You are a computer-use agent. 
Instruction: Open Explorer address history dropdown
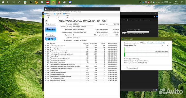[124, 20]
